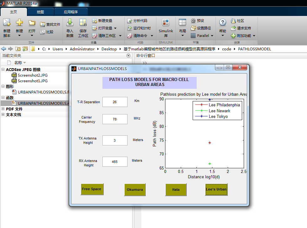Collapse the 图形 group

[x=3, y=86]
